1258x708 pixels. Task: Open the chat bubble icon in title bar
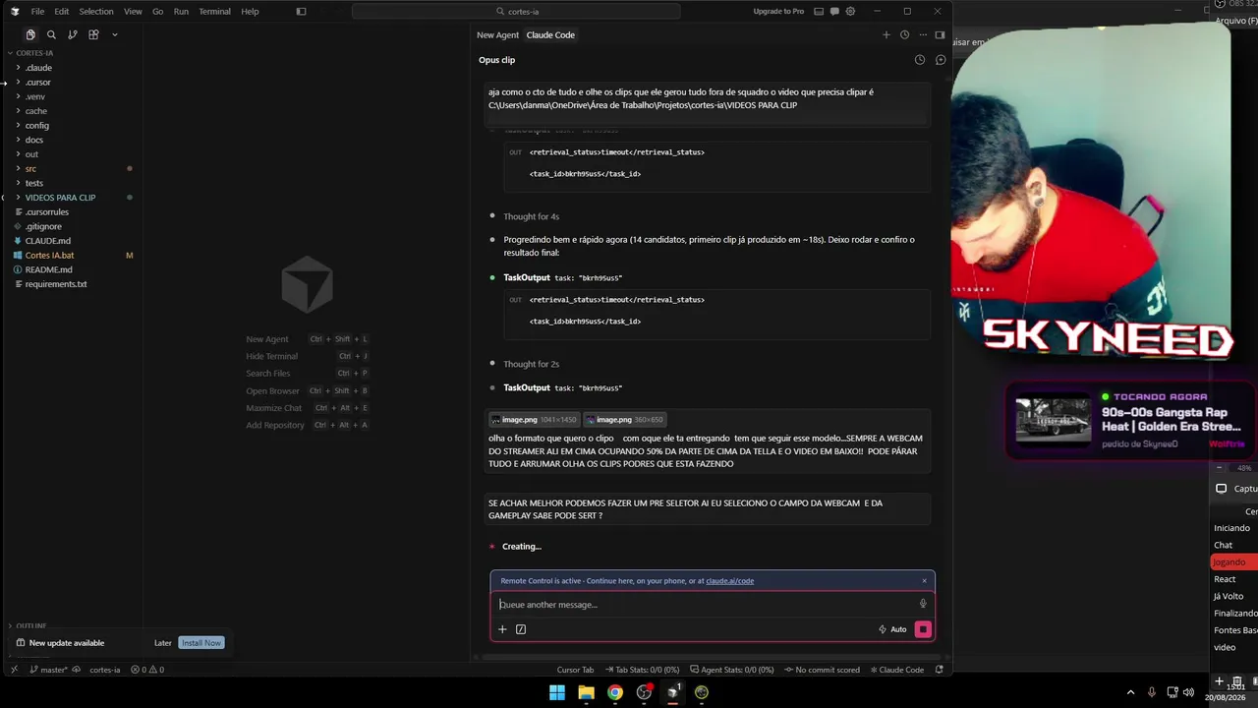[833, 12]
